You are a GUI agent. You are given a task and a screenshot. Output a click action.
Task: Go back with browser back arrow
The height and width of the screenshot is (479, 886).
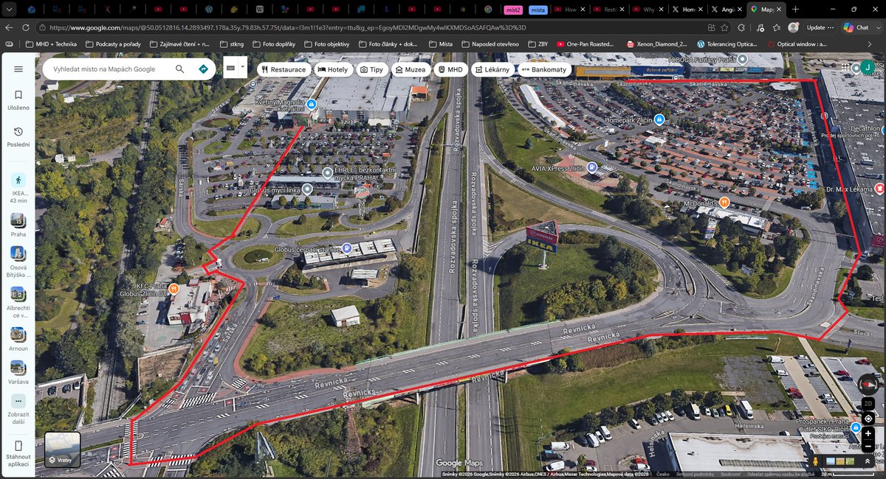(x=9, y=27)
